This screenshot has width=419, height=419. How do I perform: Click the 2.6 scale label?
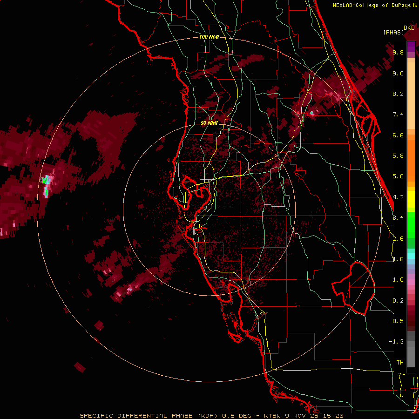(x=398, y=239)
